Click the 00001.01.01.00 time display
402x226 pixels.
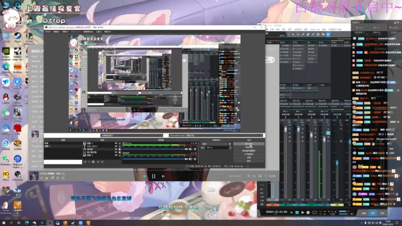[x=276, y=212]
